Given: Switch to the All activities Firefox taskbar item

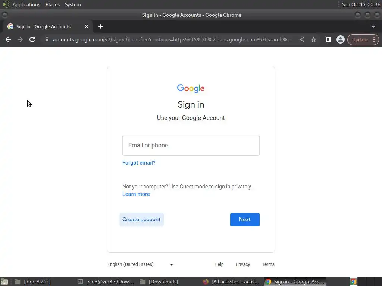Looking at the screenshot, I should click(x=231, y=282).
